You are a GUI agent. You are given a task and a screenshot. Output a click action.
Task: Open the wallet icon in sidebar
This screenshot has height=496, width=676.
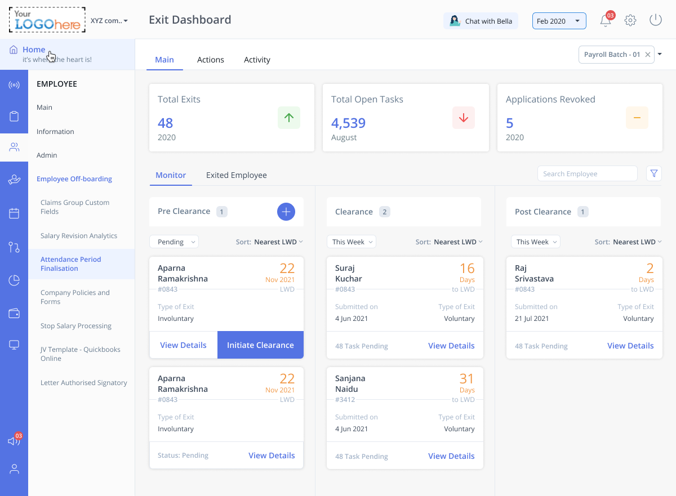coord(14,314)
